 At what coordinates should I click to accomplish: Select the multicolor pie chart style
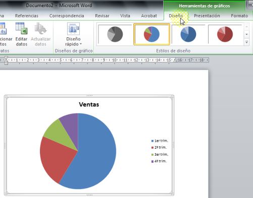[x=151, y=34]
